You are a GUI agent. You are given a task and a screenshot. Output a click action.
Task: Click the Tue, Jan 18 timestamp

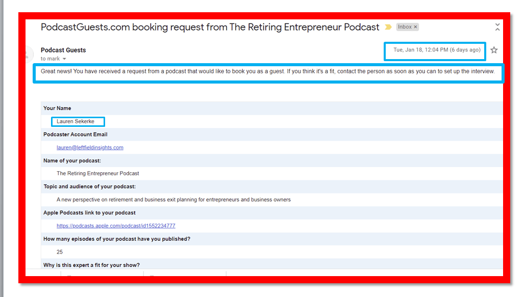[x=436, y=50]
